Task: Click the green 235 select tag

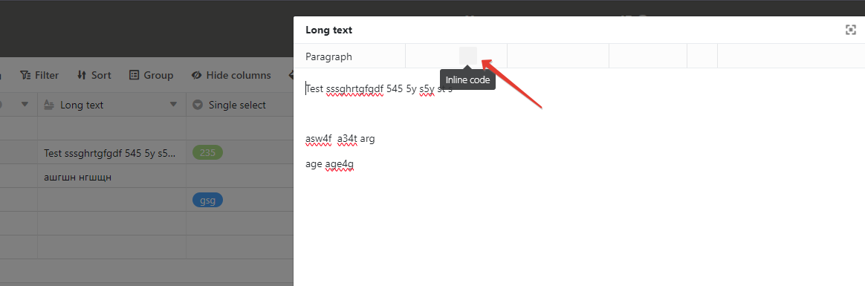Action: (207, 152)
